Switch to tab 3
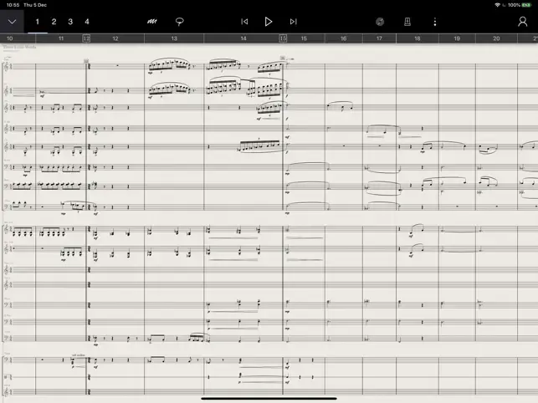This screenshot has width=538, height=403. [70, 22]
